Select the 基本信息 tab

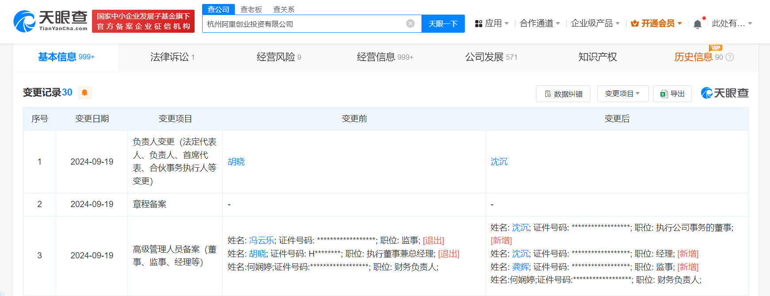tap(66, 57)
